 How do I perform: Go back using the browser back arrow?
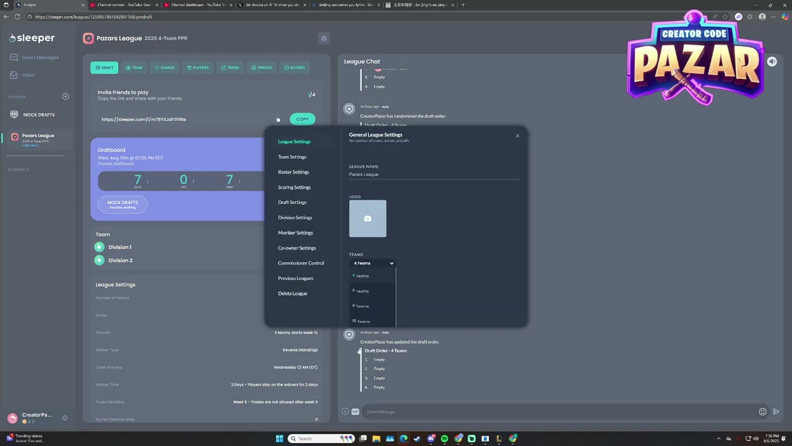[x=7, y=17]
